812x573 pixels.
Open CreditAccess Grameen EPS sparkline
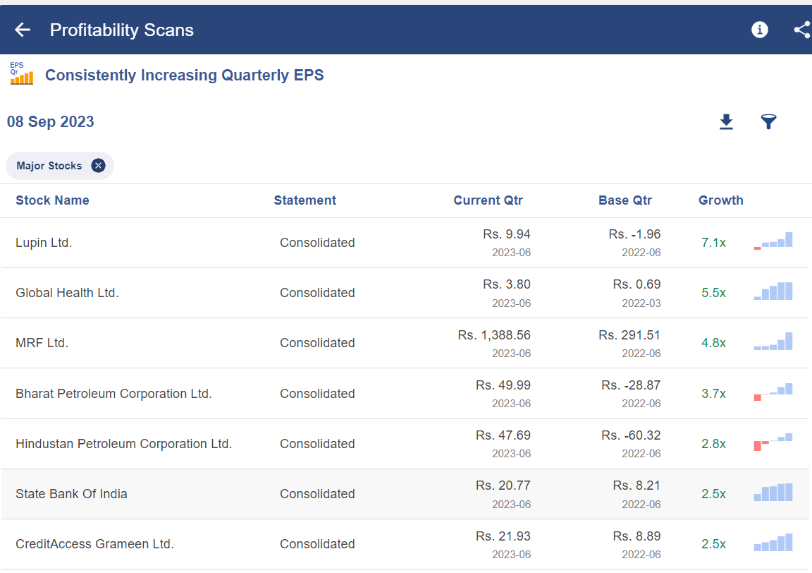[x=773, y=543]
